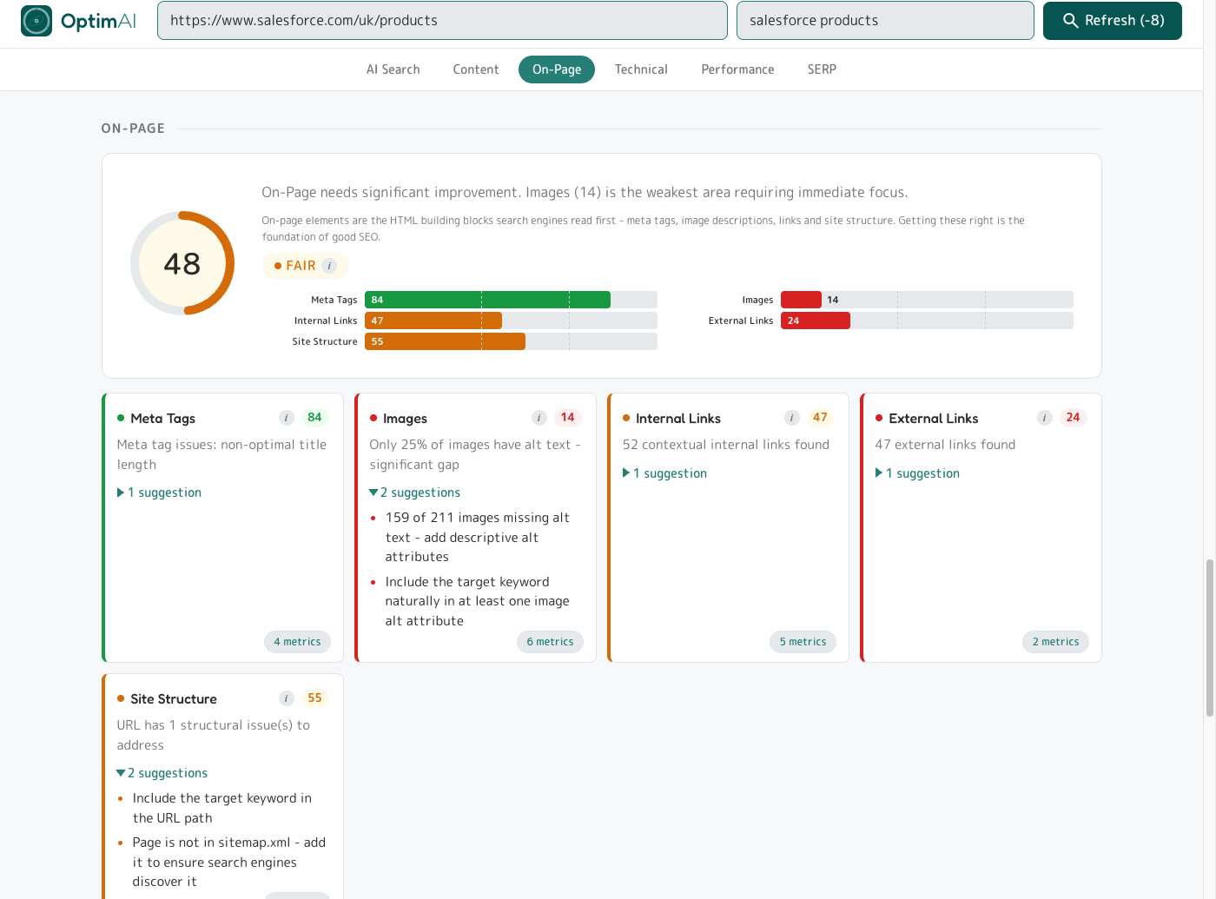The image size is (1216, 899).
Task: Click '159 of 211 images missing alt text' suggestion
Action: pyautogui.click(x=479, y=538)
